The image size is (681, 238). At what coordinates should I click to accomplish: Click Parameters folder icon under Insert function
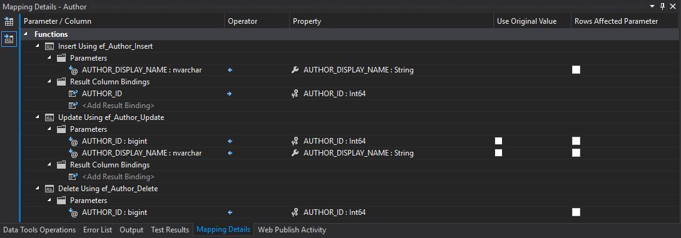click(61, 58)
